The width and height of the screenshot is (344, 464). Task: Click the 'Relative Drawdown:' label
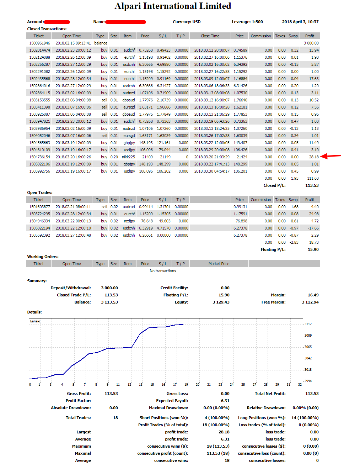tap(266, 408)
